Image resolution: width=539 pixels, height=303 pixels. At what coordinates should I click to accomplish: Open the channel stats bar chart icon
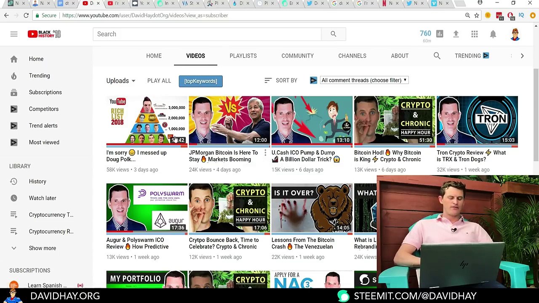pyautogui.click(x=440, y=34)
